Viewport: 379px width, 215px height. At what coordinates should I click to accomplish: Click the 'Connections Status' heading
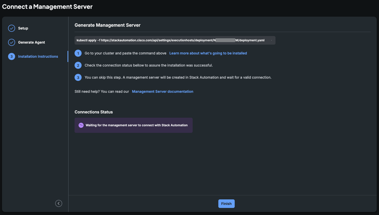click(x=94, y=112)
